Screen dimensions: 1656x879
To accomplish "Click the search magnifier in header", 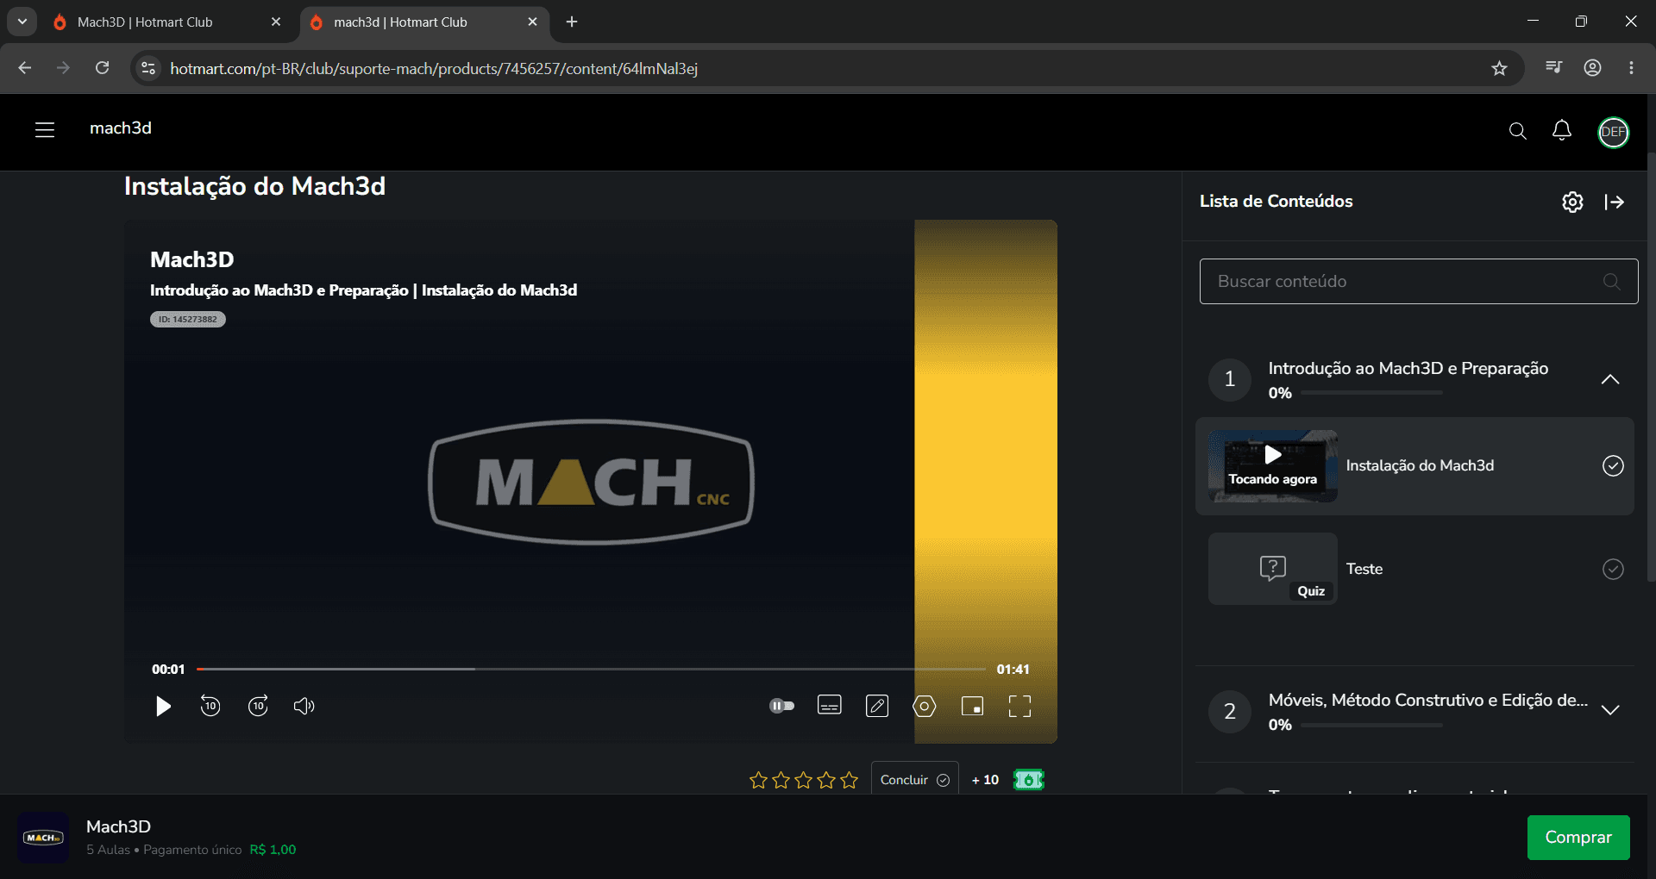I will [1517, 131].
